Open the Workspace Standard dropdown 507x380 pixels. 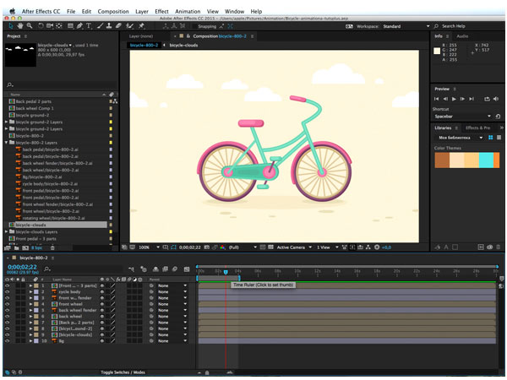pyautogui.click(x=406, y=26)
